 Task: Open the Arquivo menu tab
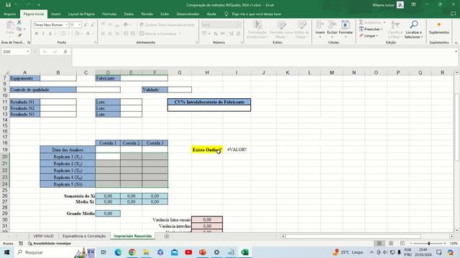point(9,14)
